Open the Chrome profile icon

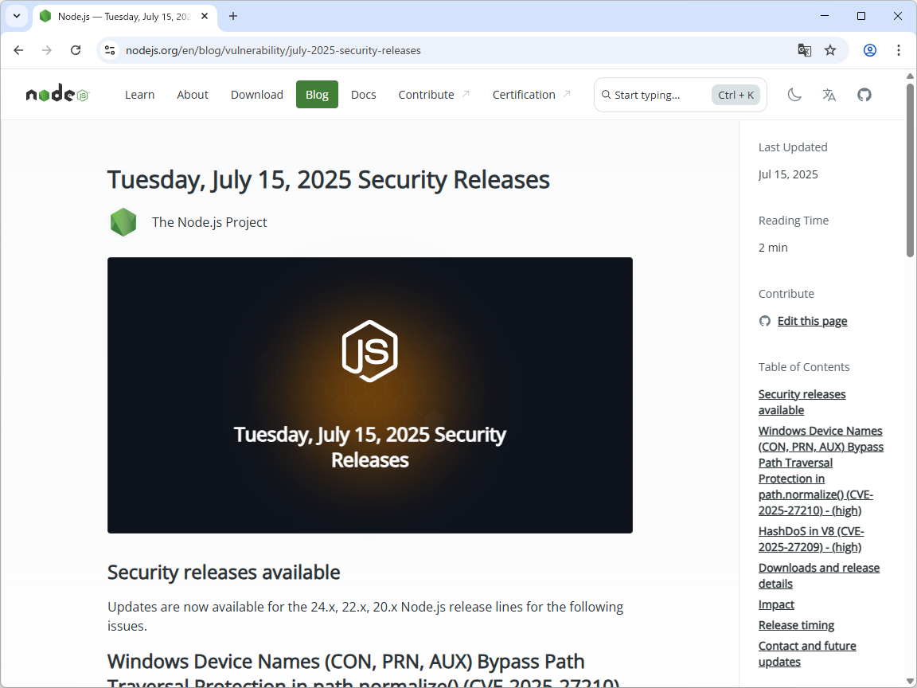click(x=869, y=49)
